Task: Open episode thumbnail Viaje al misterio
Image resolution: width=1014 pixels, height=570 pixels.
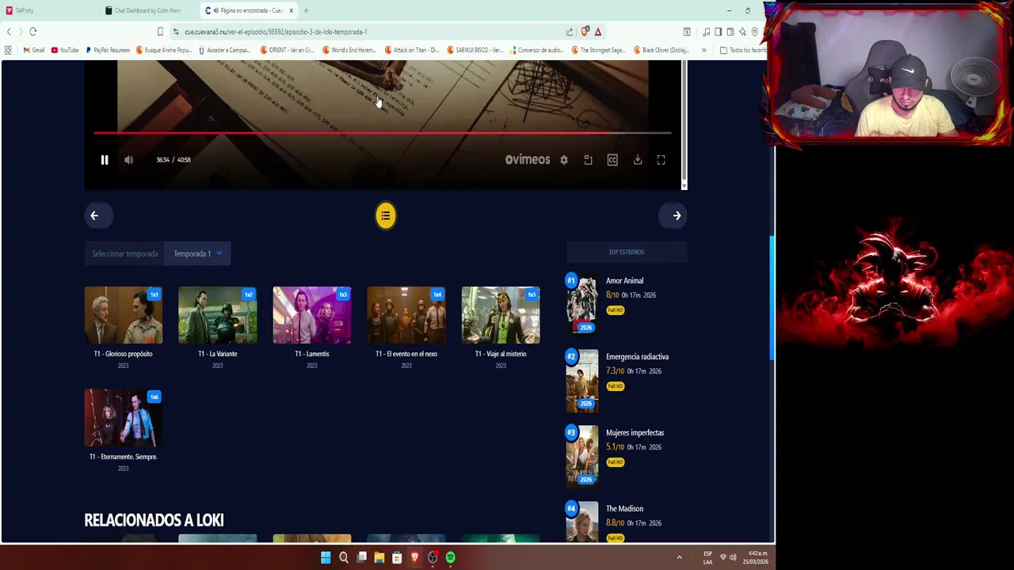Action: [501, 315]
